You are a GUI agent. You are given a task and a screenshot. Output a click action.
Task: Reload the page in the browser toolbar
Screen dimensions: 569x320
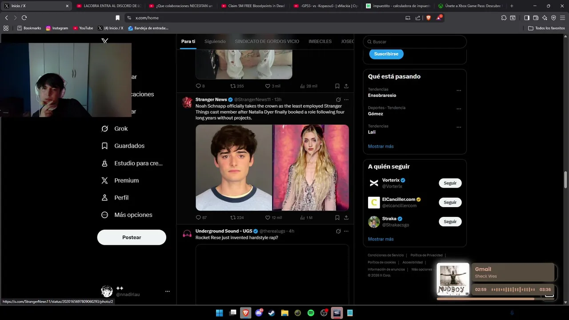24,18
